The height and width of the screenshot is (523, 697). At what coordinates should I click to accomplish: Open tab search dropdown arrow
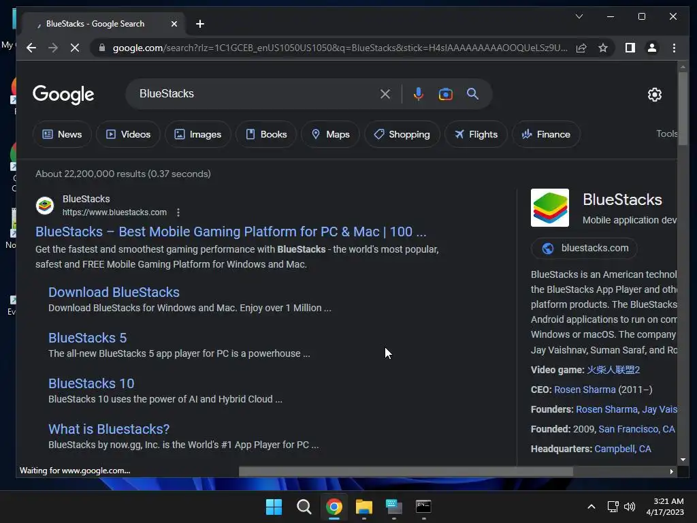[x=579, y=16]
